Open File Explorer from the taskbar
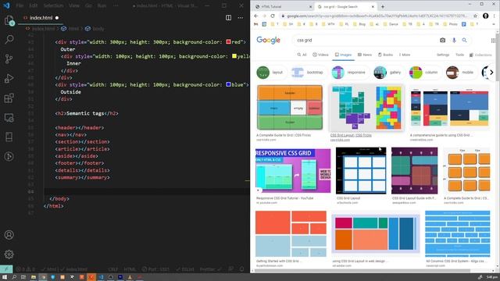Viewport: 500px width, 281px height. click(x=33, y=277)
